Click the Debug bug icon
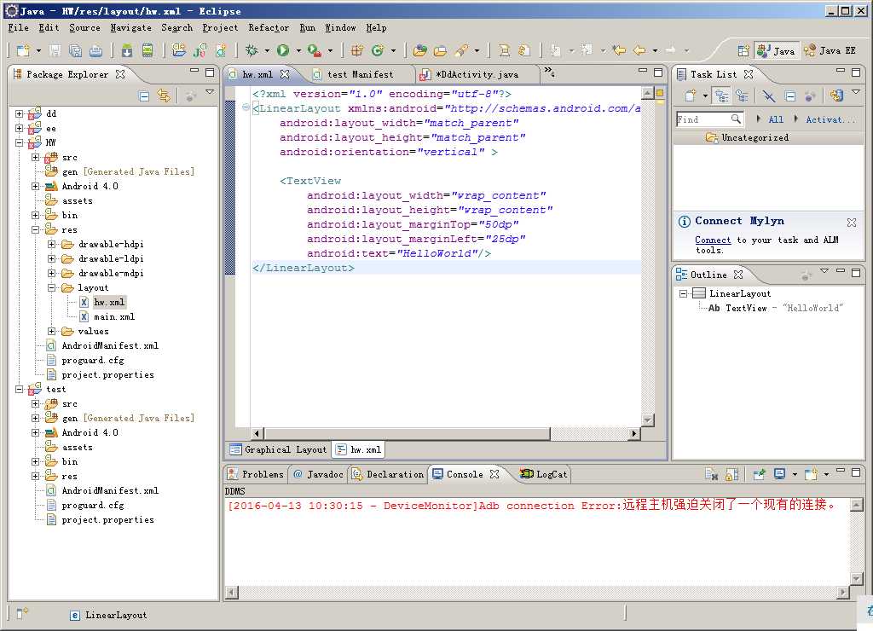873x631 pixels. coord(251,50)
